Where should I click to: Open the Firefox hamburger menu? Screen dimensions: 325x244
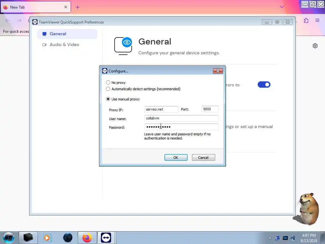(x=317, y=20)
